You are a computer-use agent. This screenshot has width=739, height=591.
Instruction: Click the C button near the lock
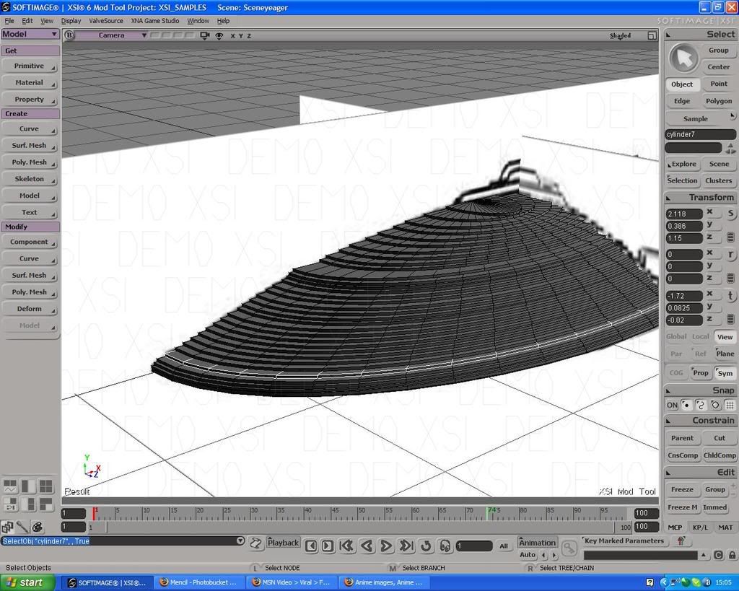[x=718, y=555]
